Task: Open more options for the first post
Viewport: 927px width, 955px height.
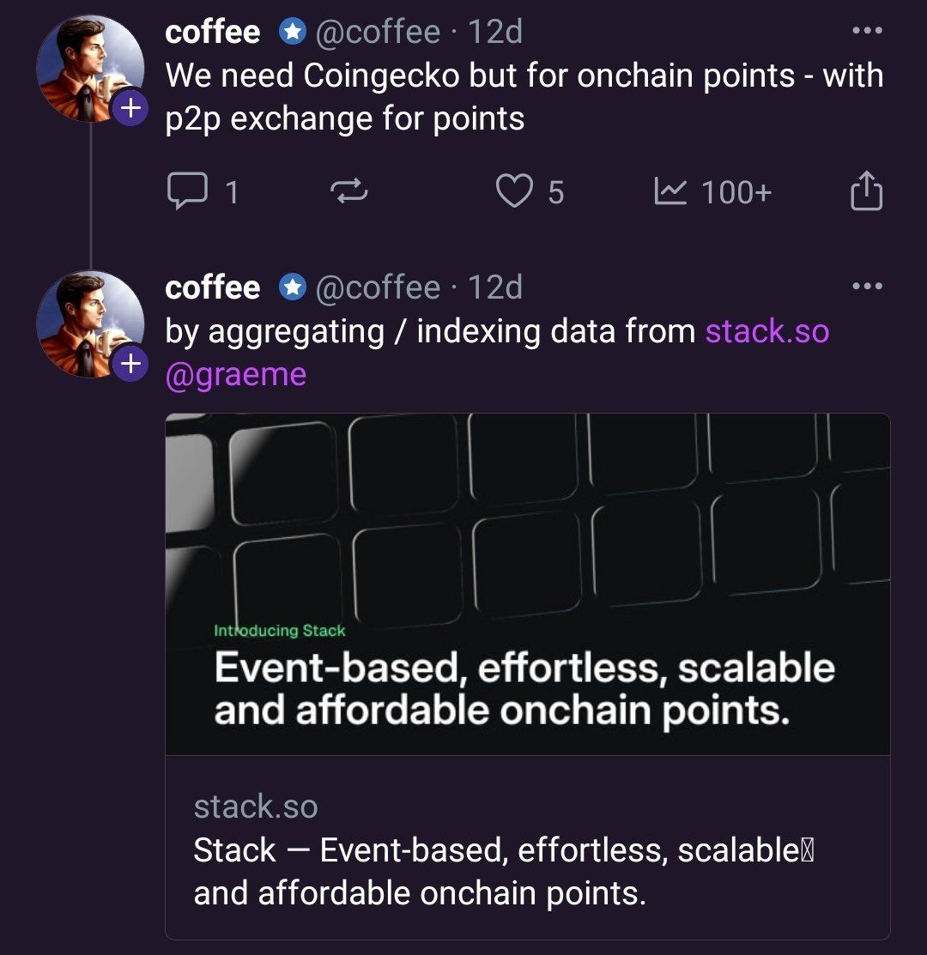Action: [867, 32]
